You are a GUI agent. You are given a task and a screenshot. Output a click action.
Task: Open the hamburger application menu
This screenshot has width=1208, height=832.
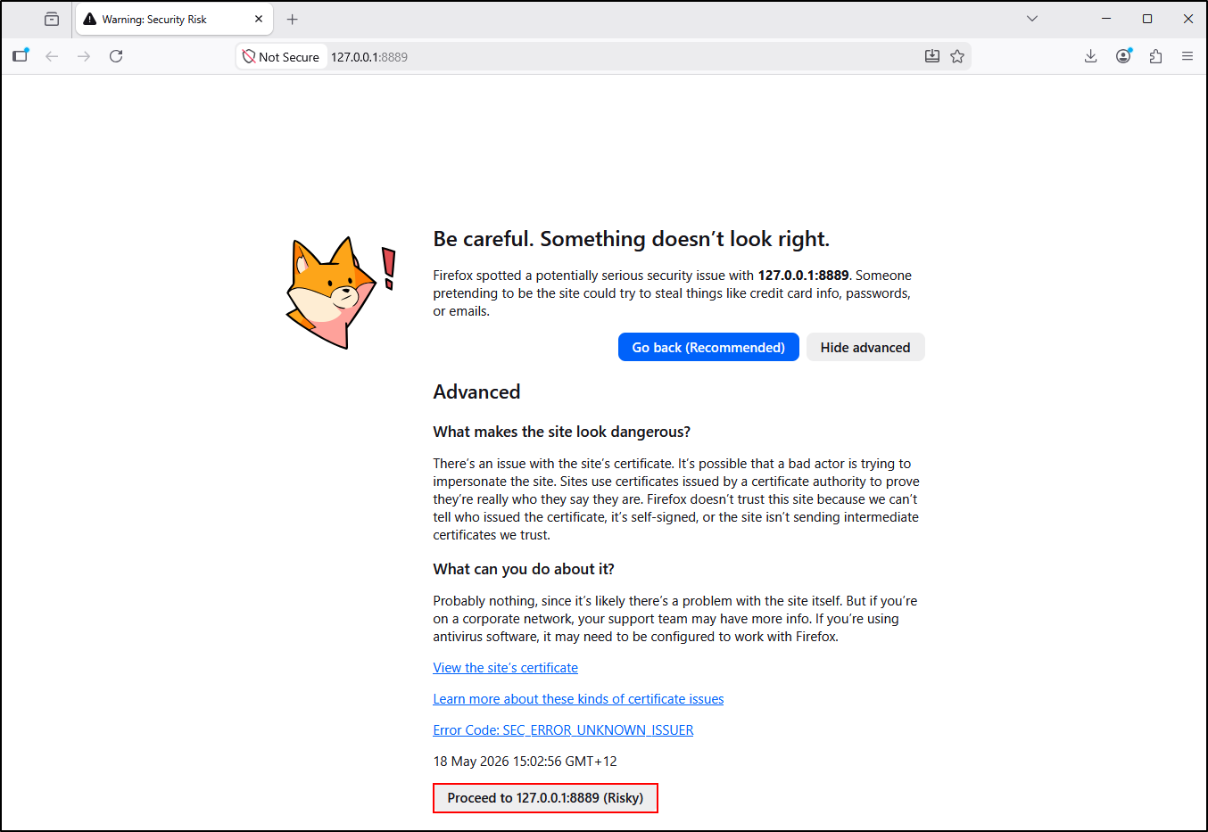tap(1187, 56)
